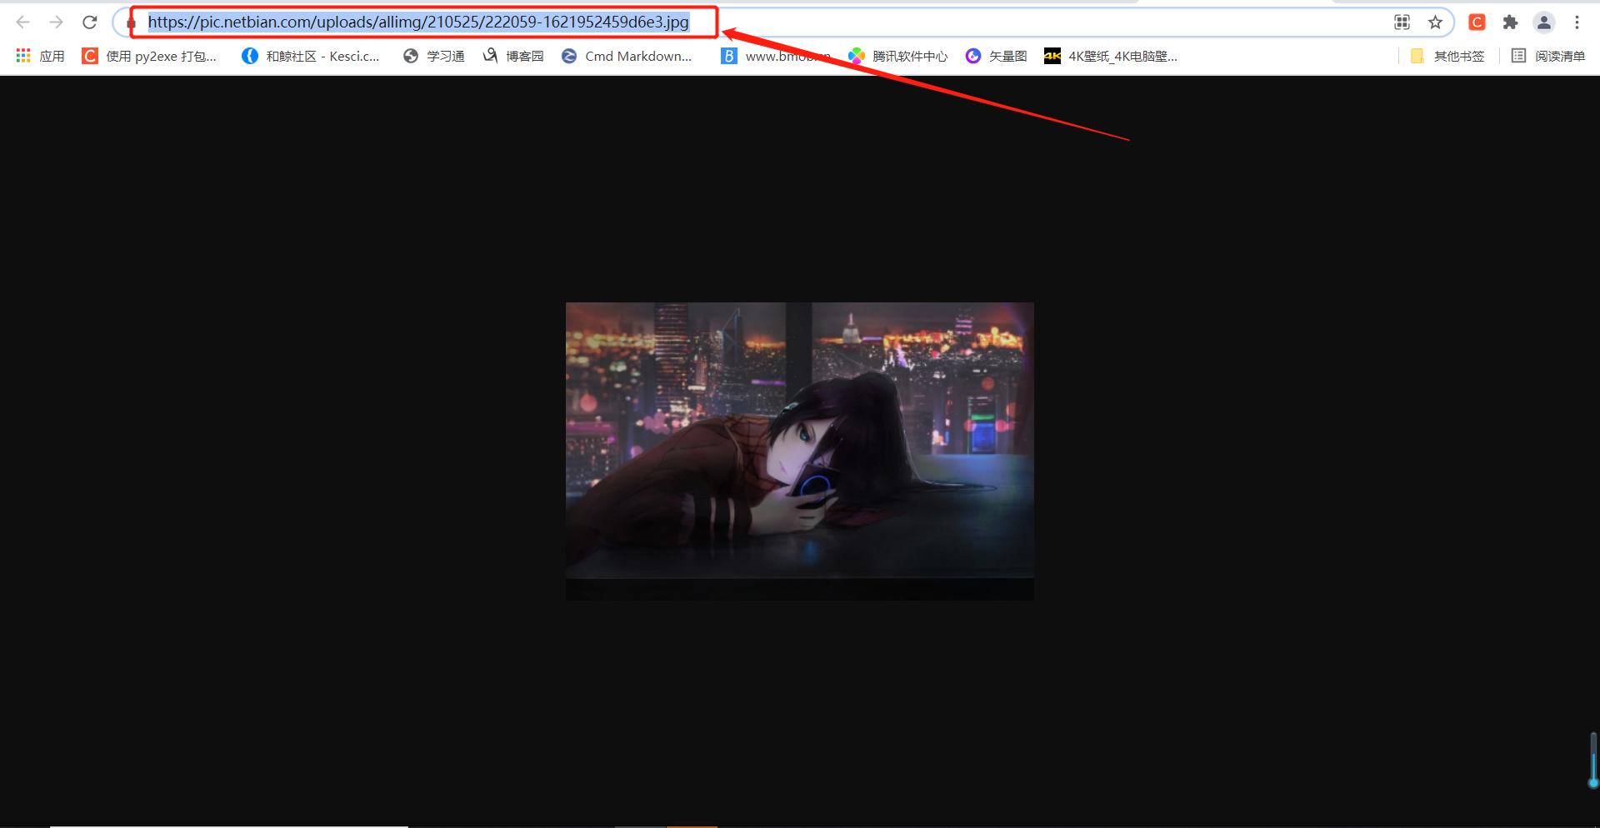Open the 腾讯软件中心 bookmark

click(897, 56)
